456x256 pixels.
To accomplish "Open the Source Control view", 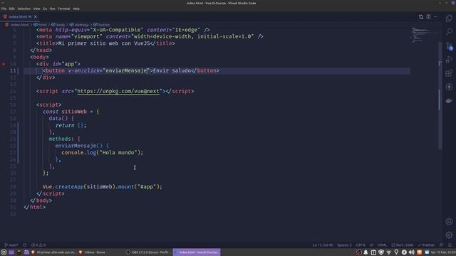I will coord(449,46).
